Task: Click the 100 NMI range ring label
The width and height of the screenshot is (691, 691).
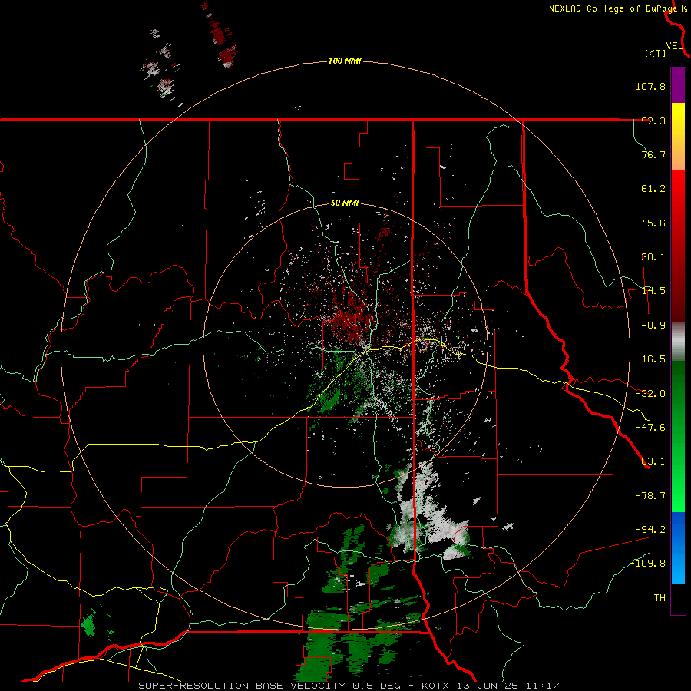Action: tap(345, 61)
